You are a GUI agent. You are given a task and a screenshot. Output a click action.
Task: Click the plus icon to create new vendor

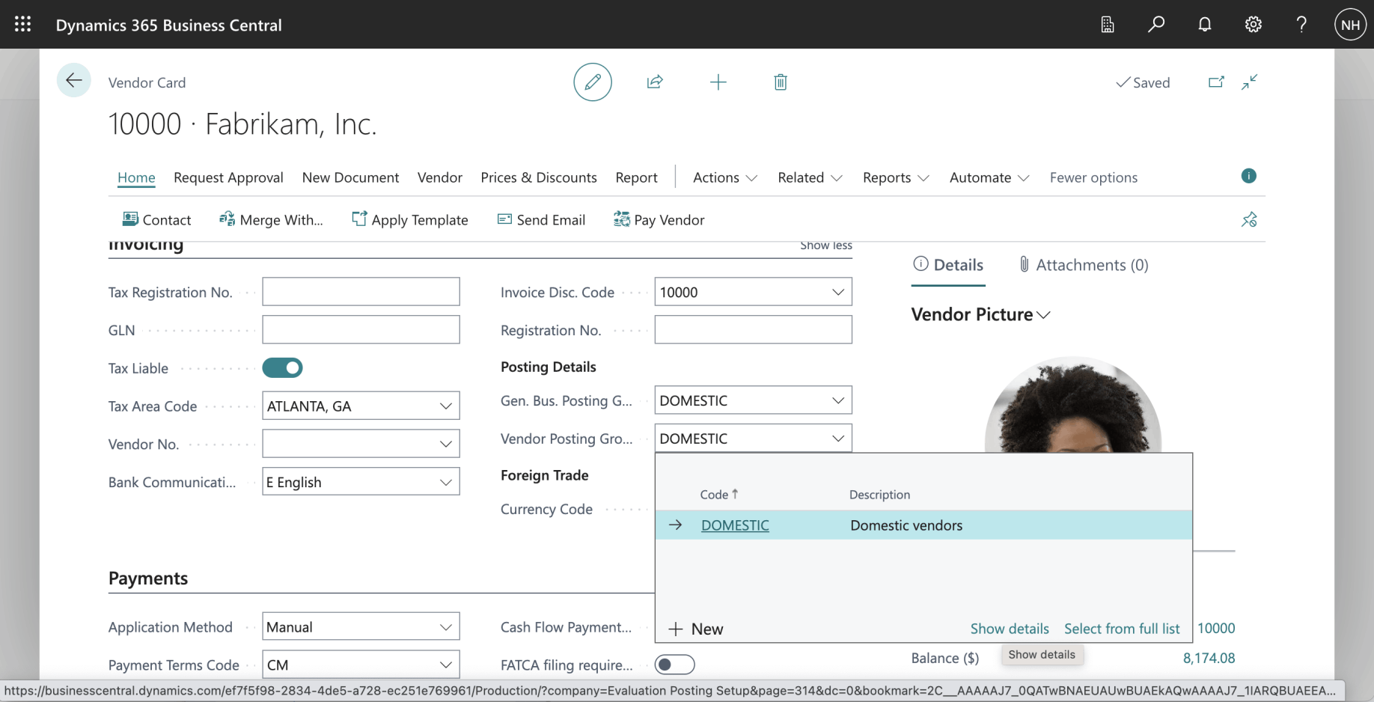[718, 82]
